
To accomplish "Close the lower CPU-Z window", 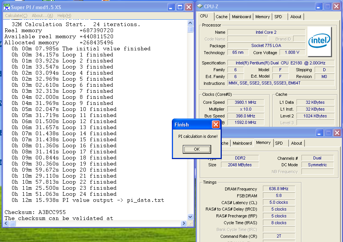I will tap(337, 133).
